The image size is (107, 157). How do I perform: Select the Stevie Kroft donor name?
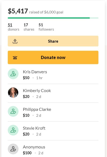point(34,128)
